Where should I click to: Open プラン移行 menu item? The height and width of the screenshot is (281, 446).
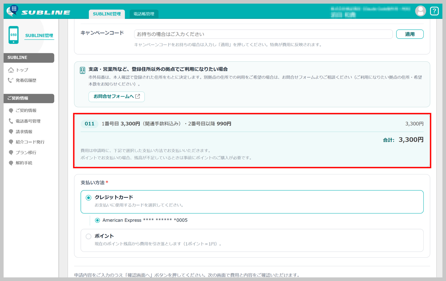[x=26, y=153]
